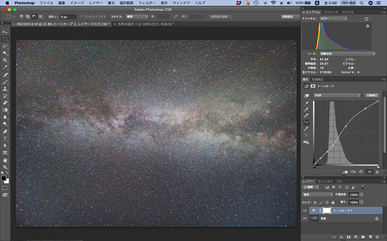Select the Eyedropper tool in the toolbox
Image resolution: width=387 pixels, height=241 pixels.
(5, 67)
